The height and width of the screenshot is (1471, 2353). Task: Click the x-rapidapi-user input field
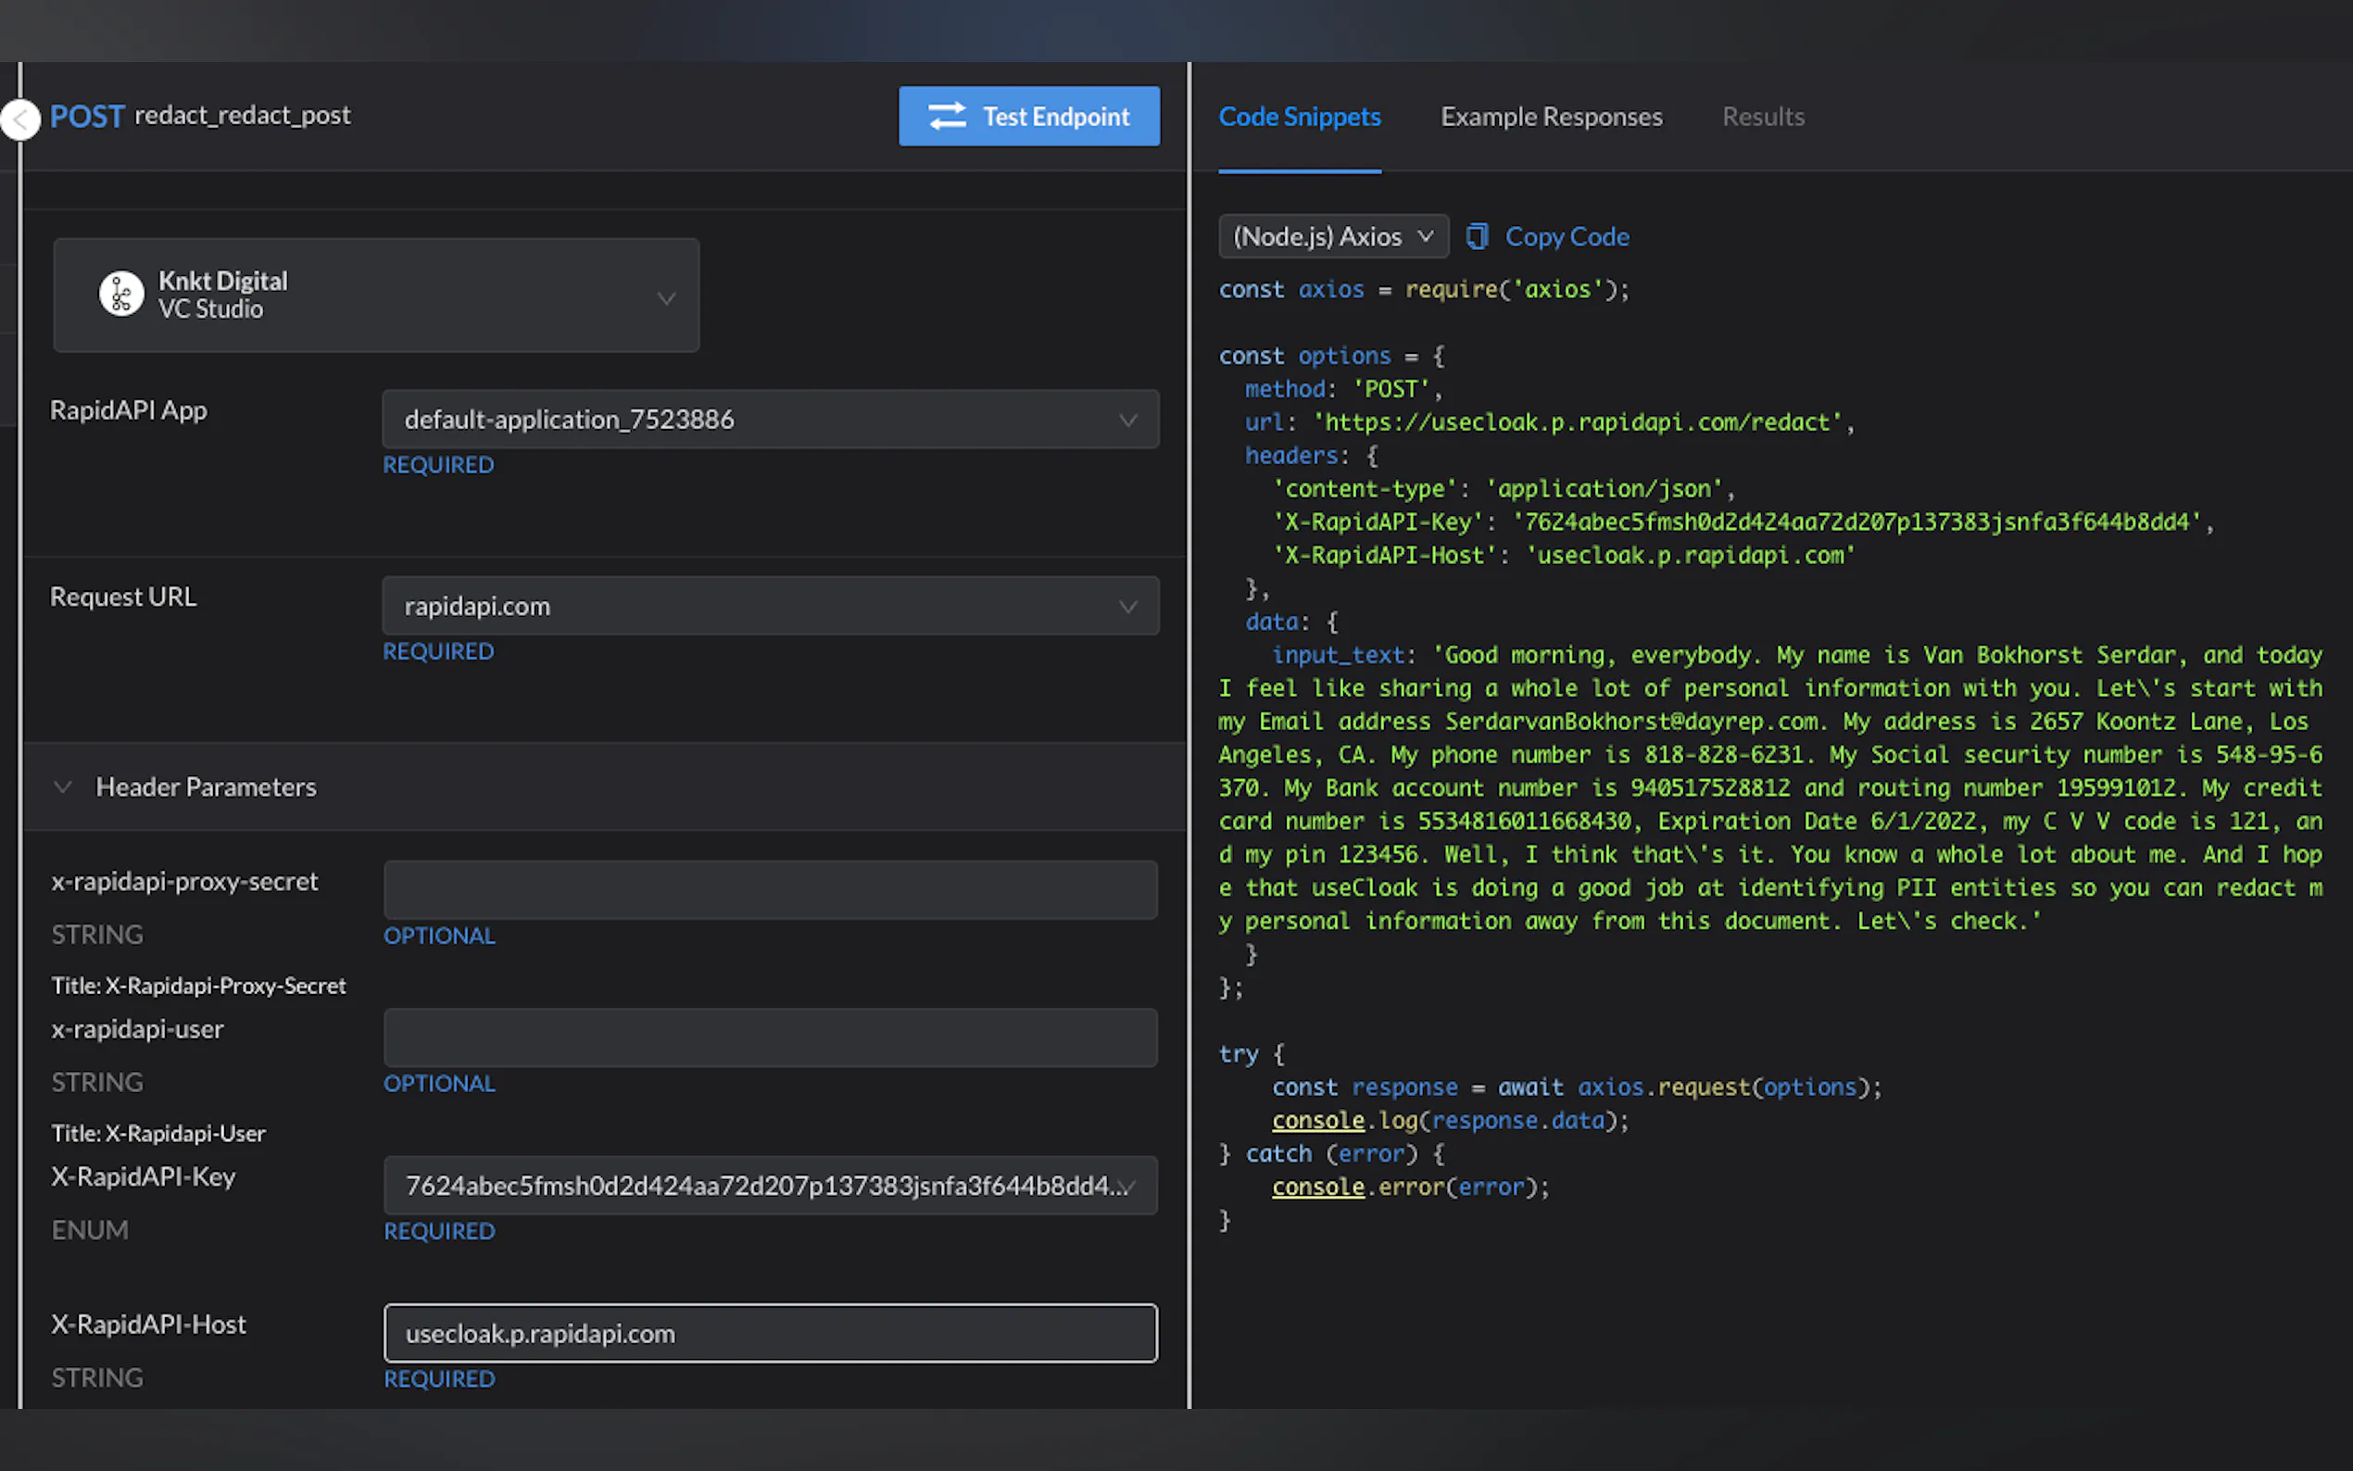coord(770,1037)
